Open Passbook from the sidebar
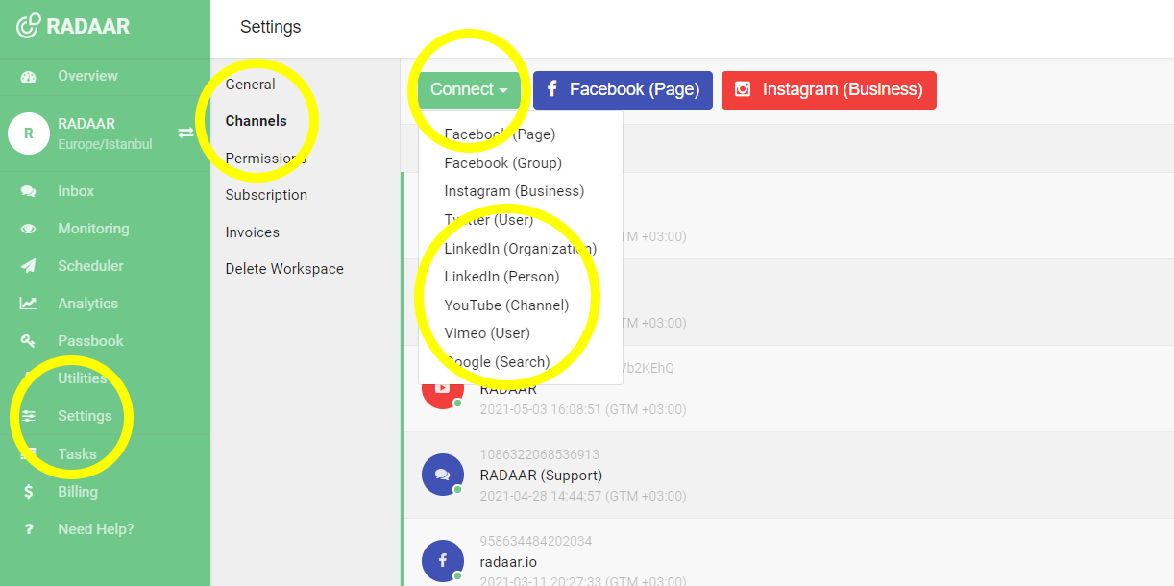The image size is (1174, 586). (90, 341)
